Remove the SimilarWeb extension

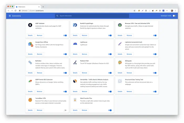84,91
